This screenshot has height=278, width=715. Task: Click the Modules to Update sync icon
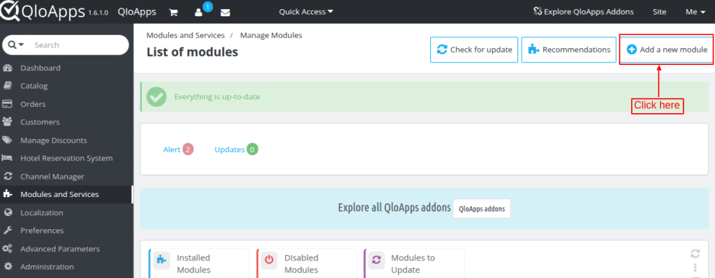(x=376, y=259)
